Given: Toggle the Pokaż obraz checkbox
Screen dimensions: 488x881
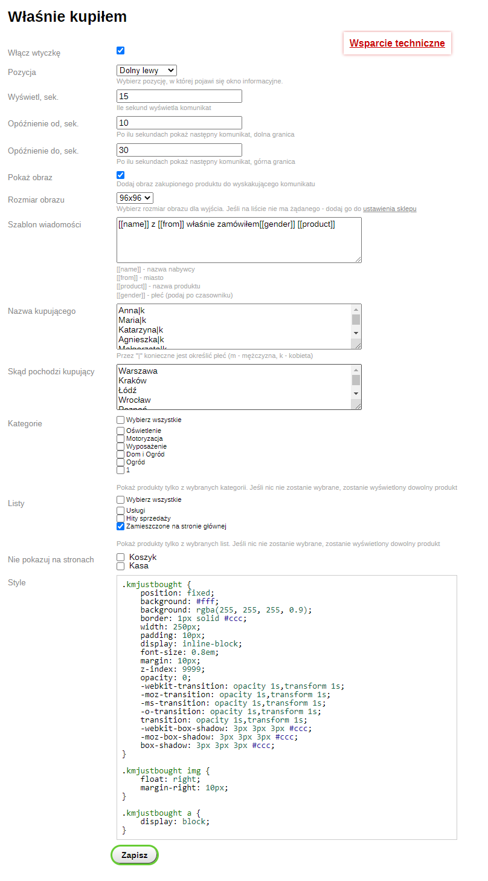Looking at the screenshot, I should click(120, 175).
